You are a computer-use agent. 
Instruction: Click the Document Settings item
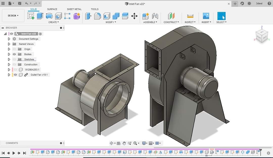coord(29,39)
